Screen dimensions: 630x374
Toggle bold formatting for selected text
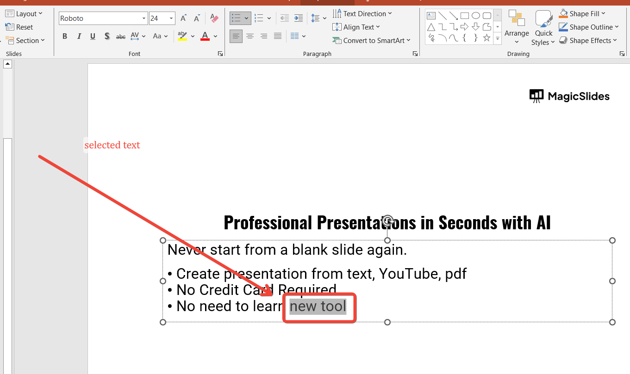pos(65,36)
